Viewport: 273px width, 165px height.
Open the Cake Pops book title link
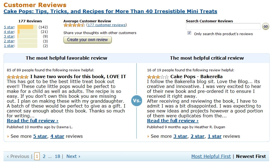(x=110, y=11)
